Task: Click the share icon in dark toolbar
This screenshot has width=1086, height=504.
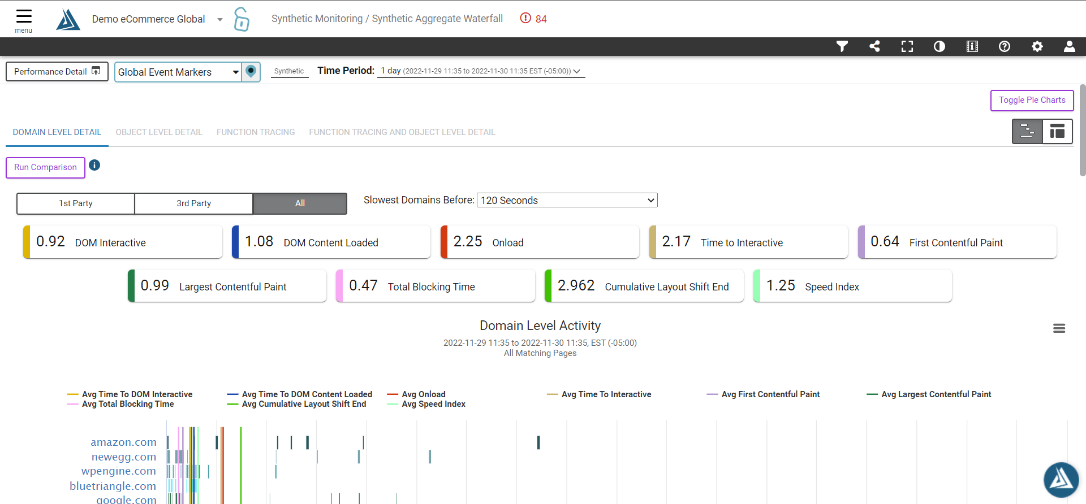Action: (x=874, y=46)
